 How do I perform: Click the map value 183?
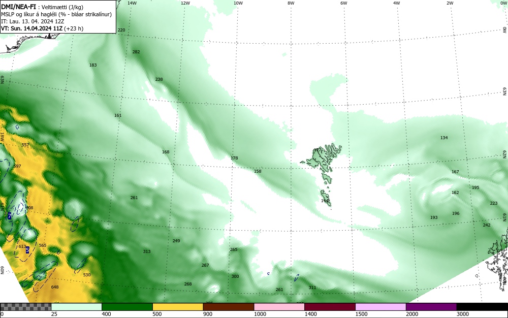pos(93,65)
